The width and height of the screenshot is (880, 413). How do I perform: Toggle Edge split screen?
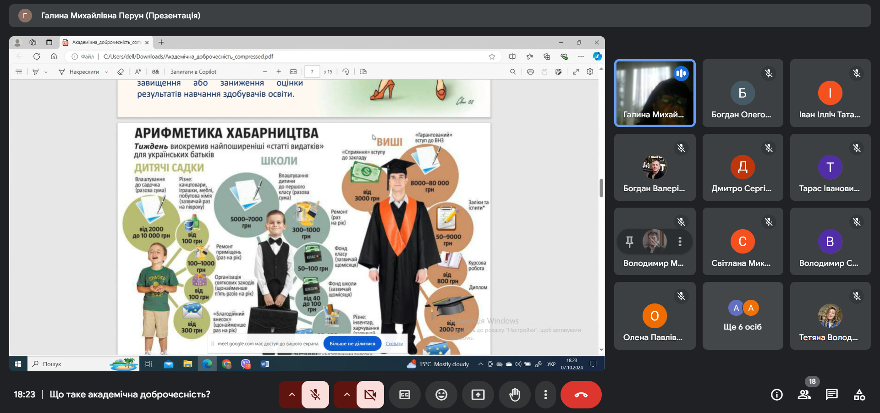click(512, 56)
